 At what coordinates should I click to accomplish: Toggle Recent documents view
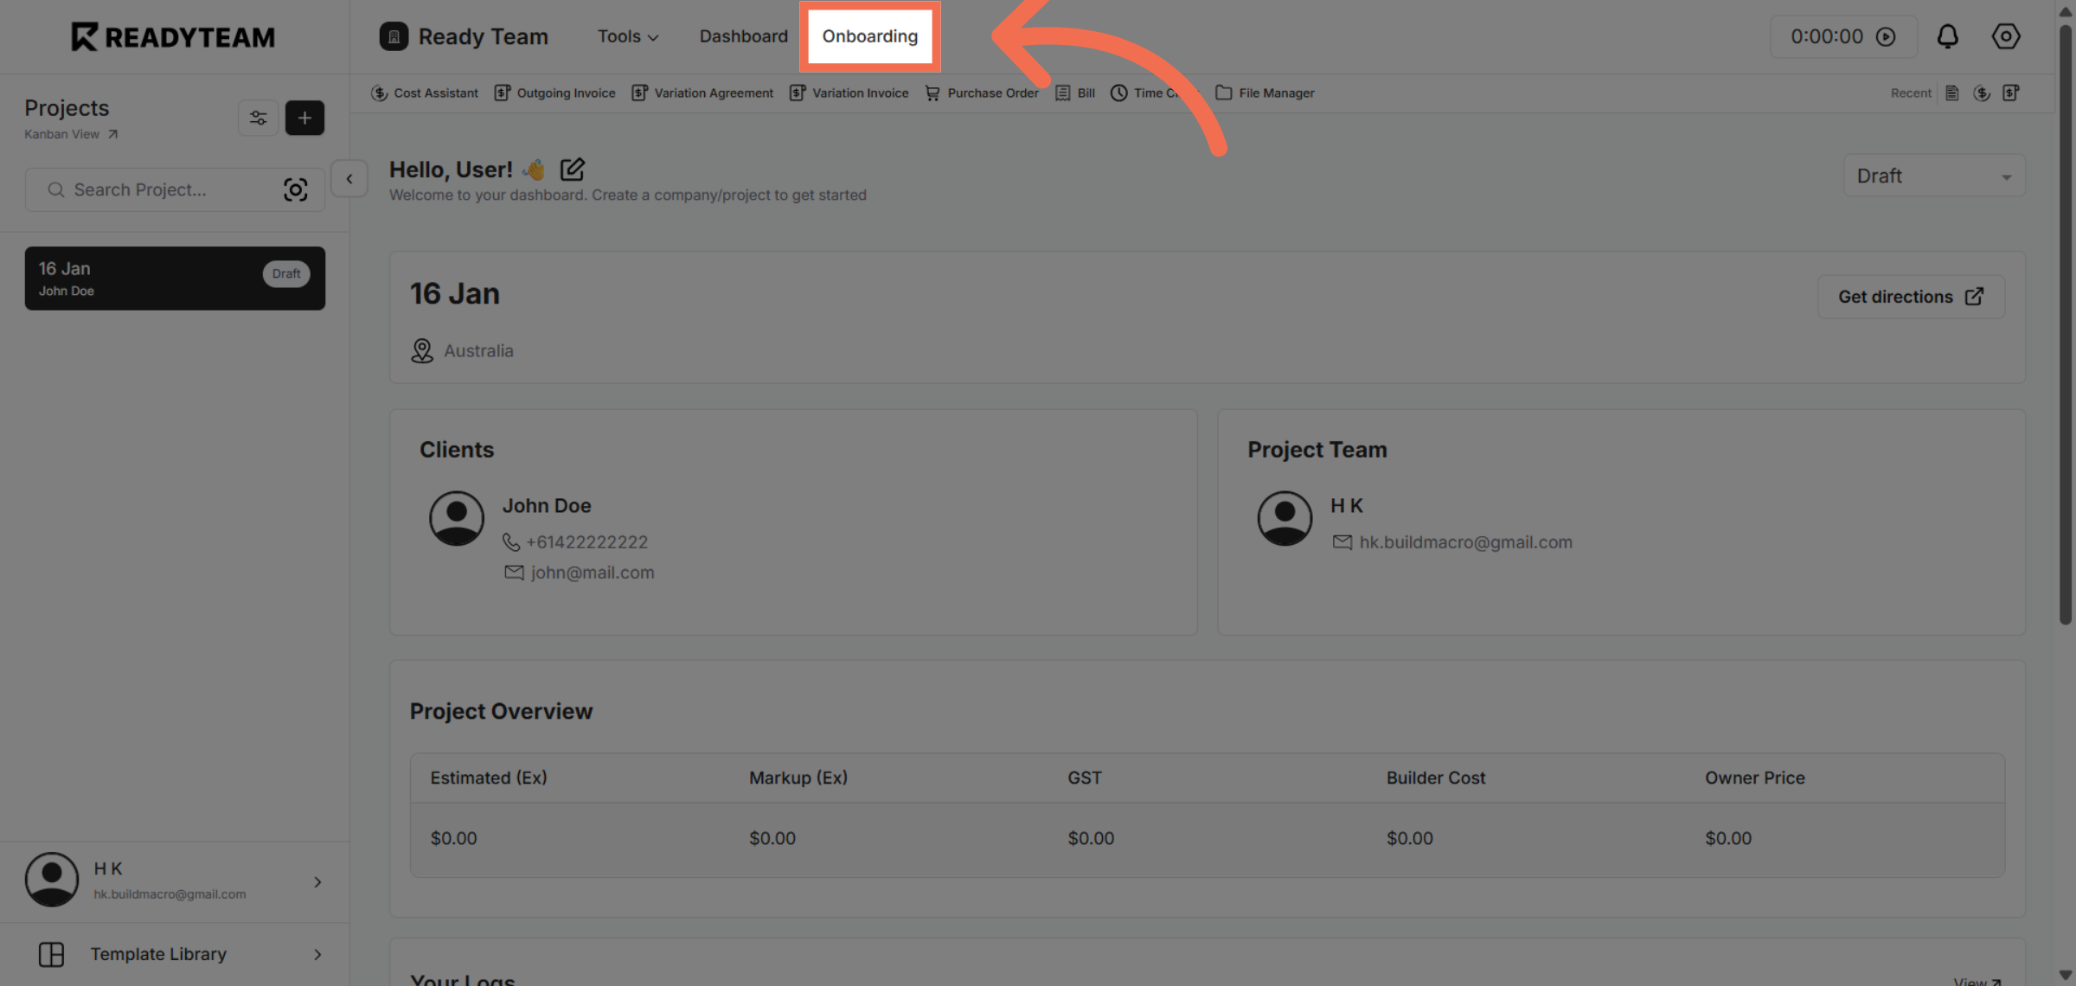point(1911,93)
